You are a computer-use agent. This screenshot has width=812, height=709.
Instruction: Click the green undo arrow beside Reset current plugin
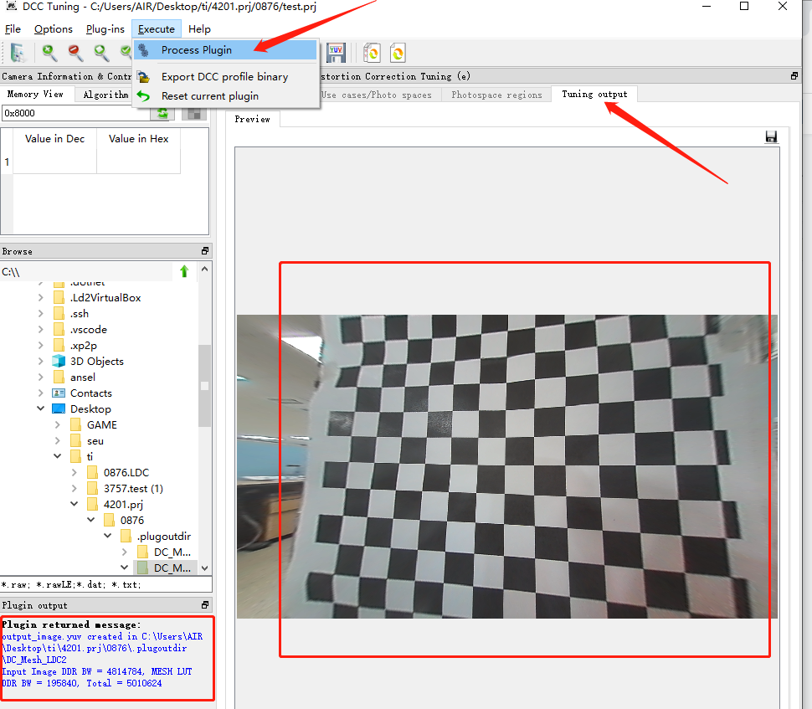click(x=143, y=95)
